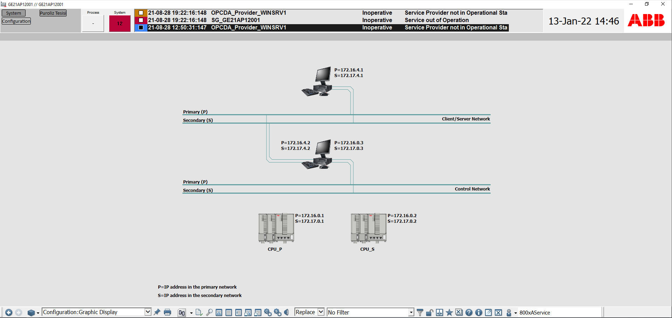Click the magnifier search icon
672x318 pixels.
[x=209, y=312]
